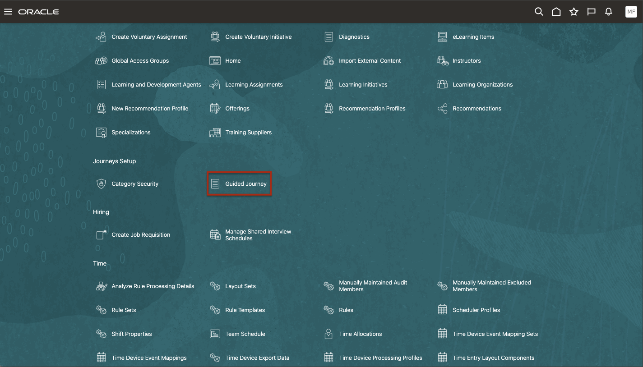The width and height of the screenshot is (643, 367).
Task: Click the Global Access Groups icon
Action: pos(101,61)
